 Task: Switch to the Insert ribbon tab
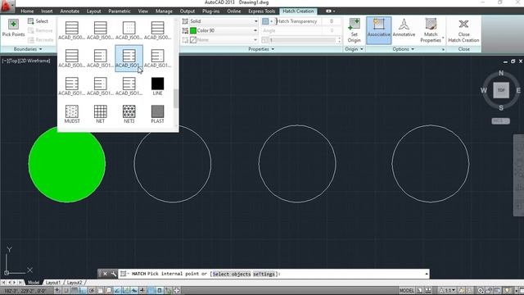tap(47, 11)
